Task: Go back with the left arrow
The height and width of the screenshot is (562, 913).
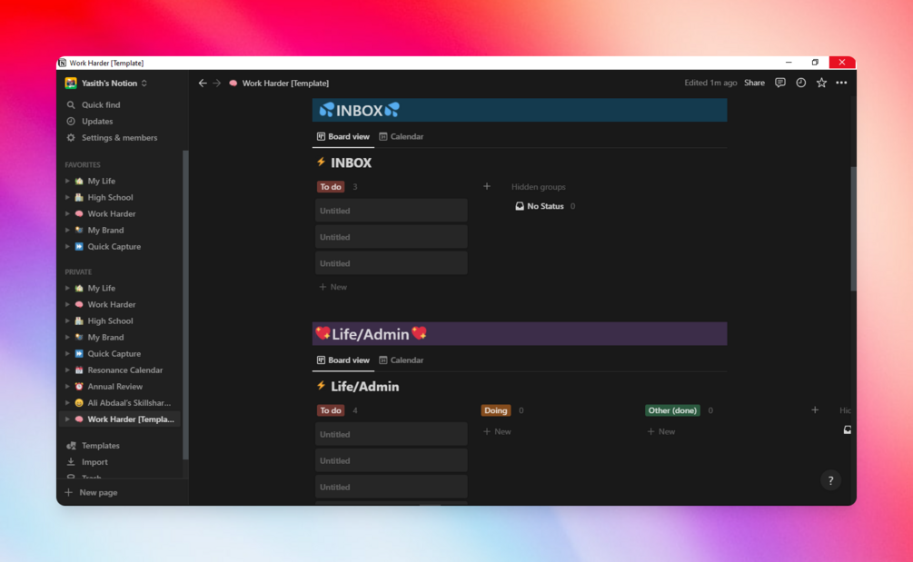Action: pos(202,84)
